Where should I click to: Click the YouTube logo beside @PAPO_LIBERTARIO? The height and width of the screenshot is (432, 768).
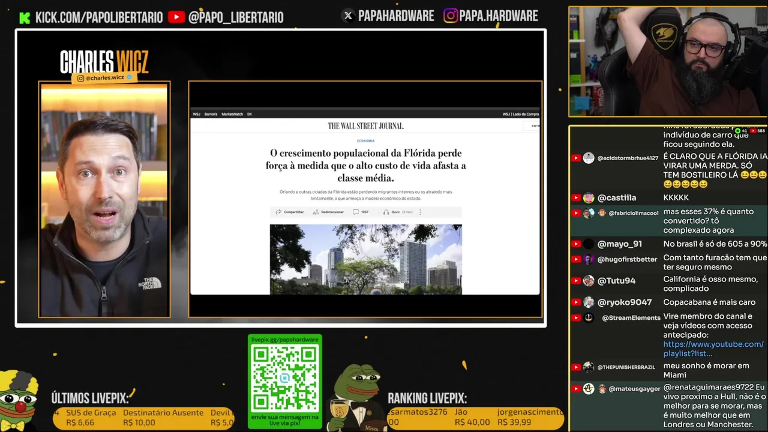click(x=176, y=17)
